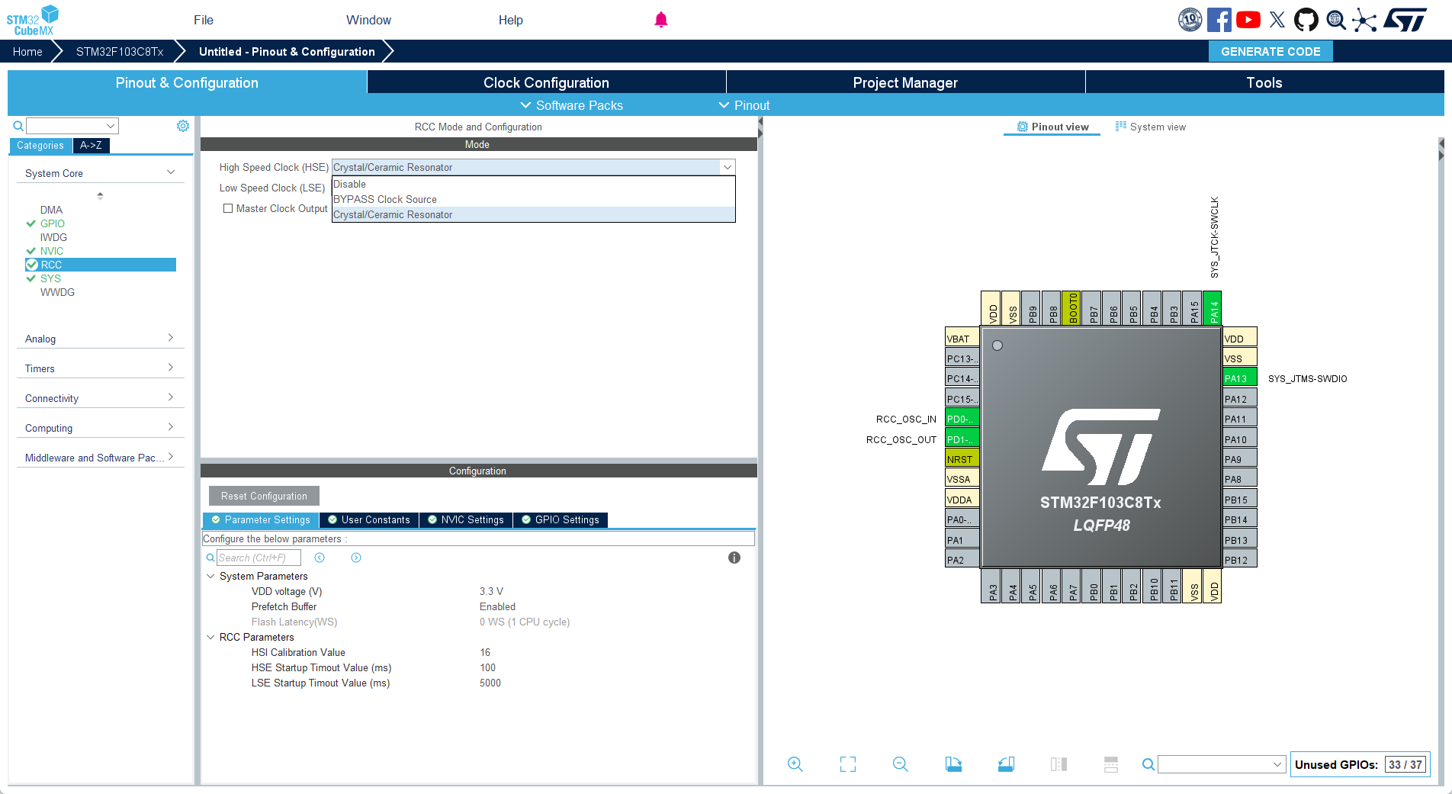Select the PA13 pin on the chip

[1238, 378]
